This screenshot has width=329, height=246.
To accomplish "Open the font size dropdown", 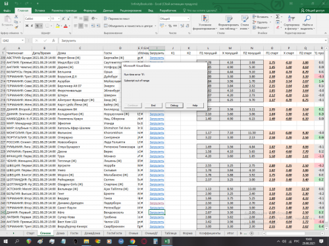I will (x=59, y=19).
